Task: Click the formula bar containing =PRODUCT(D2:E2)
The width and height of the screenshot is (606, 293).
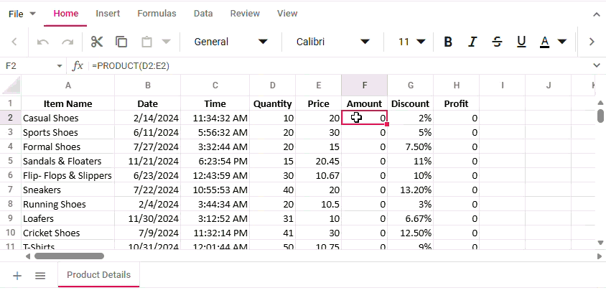Action: 340,66
